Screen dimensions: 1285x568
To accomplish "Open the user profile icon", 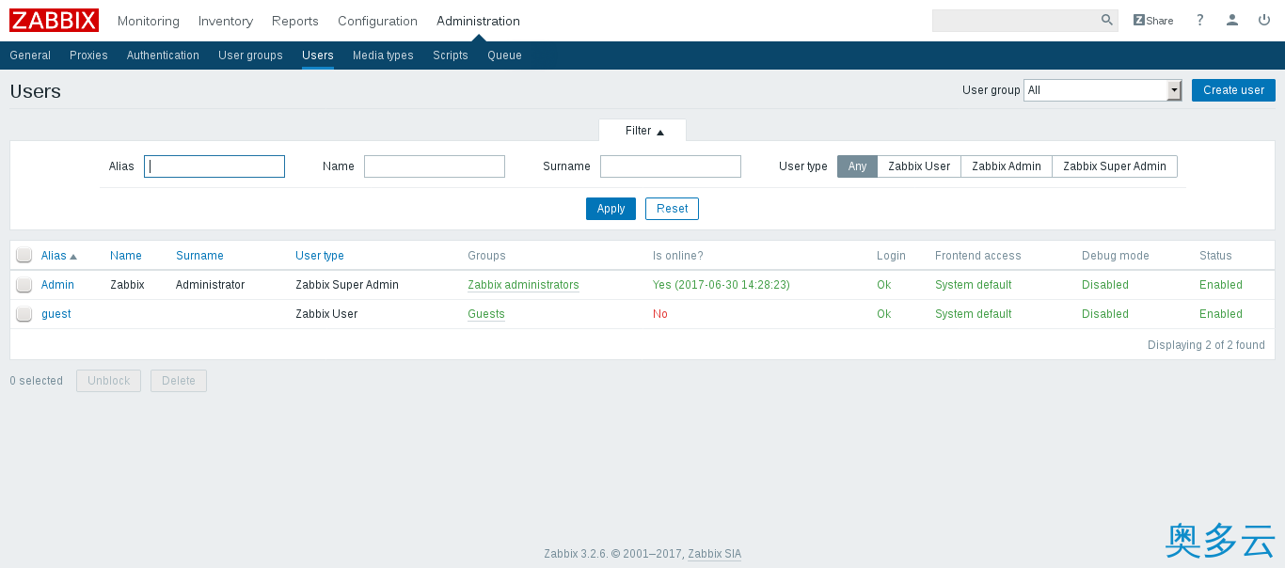I will [1232, 20].
